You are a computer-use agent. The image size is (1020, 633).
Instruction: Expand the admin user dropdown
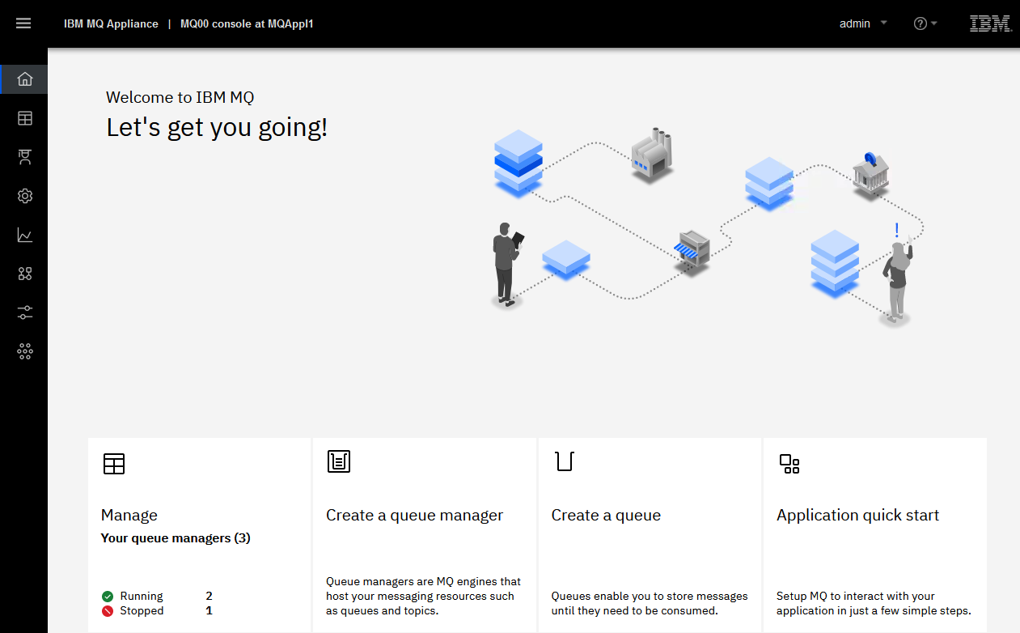coord(863,23)
